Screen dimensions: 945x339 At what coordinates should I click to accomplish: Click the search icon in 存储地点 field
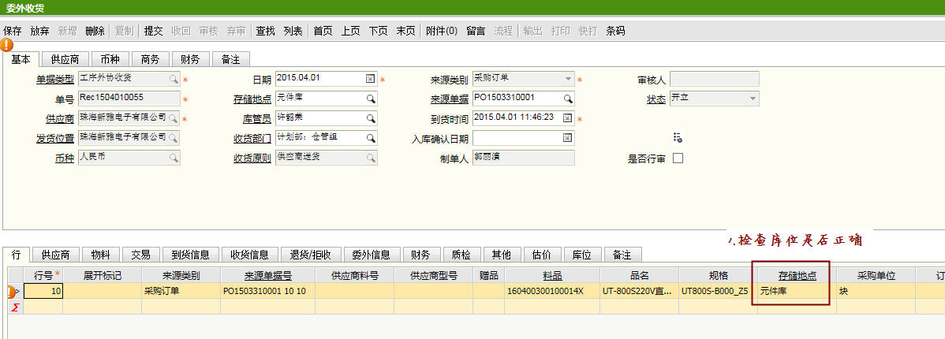pyautogui.click(x=370, y=99)
